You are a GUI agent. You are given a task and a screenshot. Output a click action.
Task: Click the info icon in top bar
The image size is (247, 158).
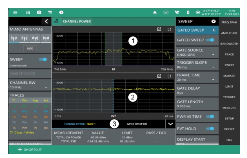click(61, 12)
